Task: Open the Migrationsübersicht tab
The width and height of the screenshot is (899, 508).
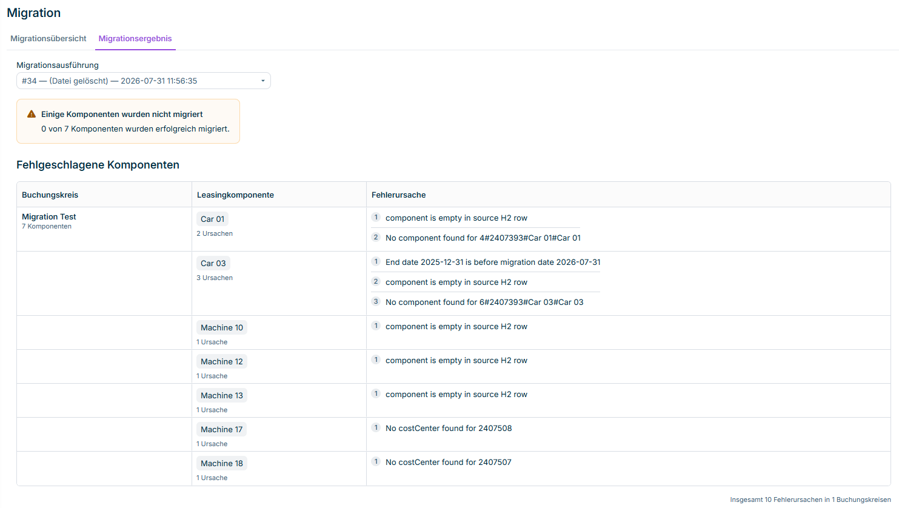Action: coord(48,38)
